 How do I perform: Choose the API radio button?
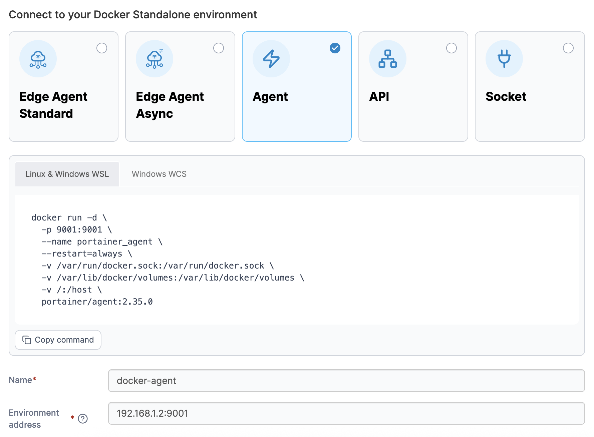pos(452,48)
